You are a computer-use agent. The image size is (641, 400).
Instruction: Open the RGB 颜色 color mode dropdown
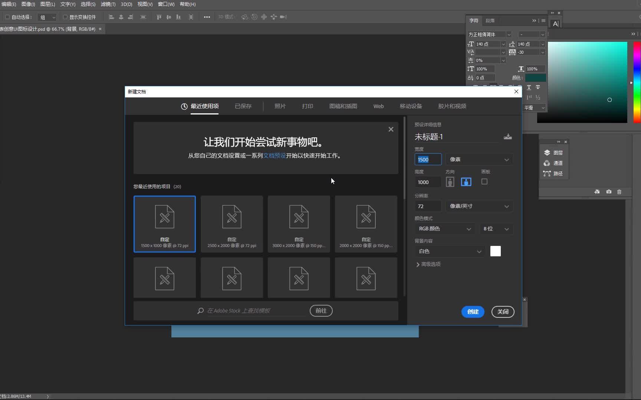tap(444, 229)
